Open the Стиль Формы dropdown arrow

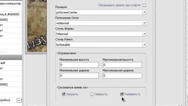(144, 34)
